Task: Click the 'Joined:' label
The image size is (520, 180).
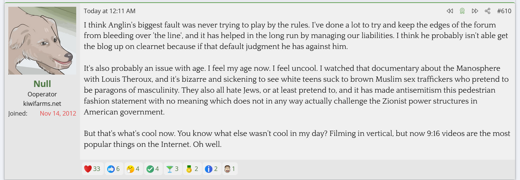Action: [18, 113]
